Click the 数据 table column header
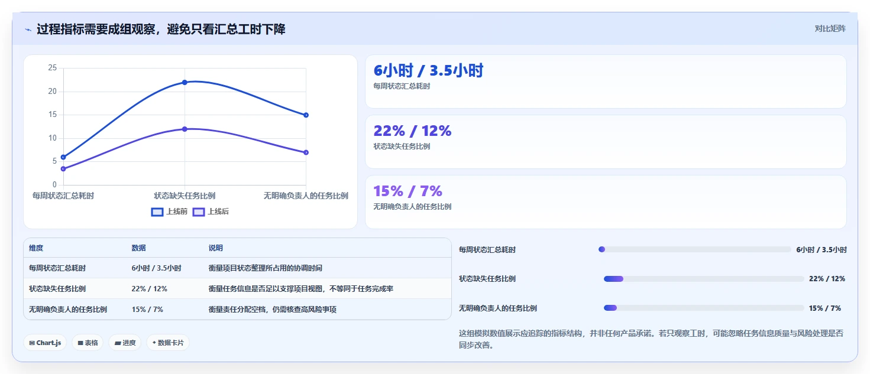The height and width of the screenshot is (374, 870). click(138, 248)
